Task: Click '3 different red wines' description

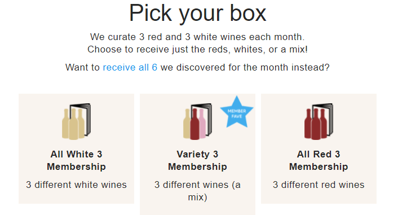Action: click(x=319, y=185)
